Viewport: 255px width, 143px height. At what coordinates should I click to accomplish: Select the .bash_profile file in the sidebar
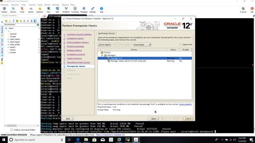click(x=15, y=44)
